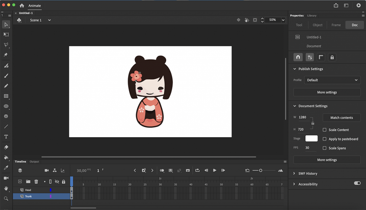Image resolution: width=366 pixels, height=210 pixels.
Task: Click the Stage color white swatch
Action: pyautogui.click(x=311, y=138)
